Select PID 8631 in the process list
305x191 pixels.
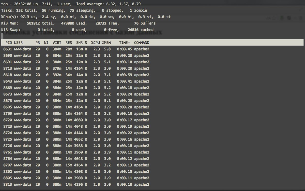tap(8, 49)
